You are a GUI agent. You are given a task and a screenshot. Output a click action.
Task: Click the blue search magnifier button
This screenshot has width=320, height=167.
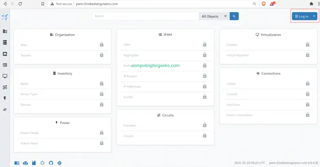[235, 16]
